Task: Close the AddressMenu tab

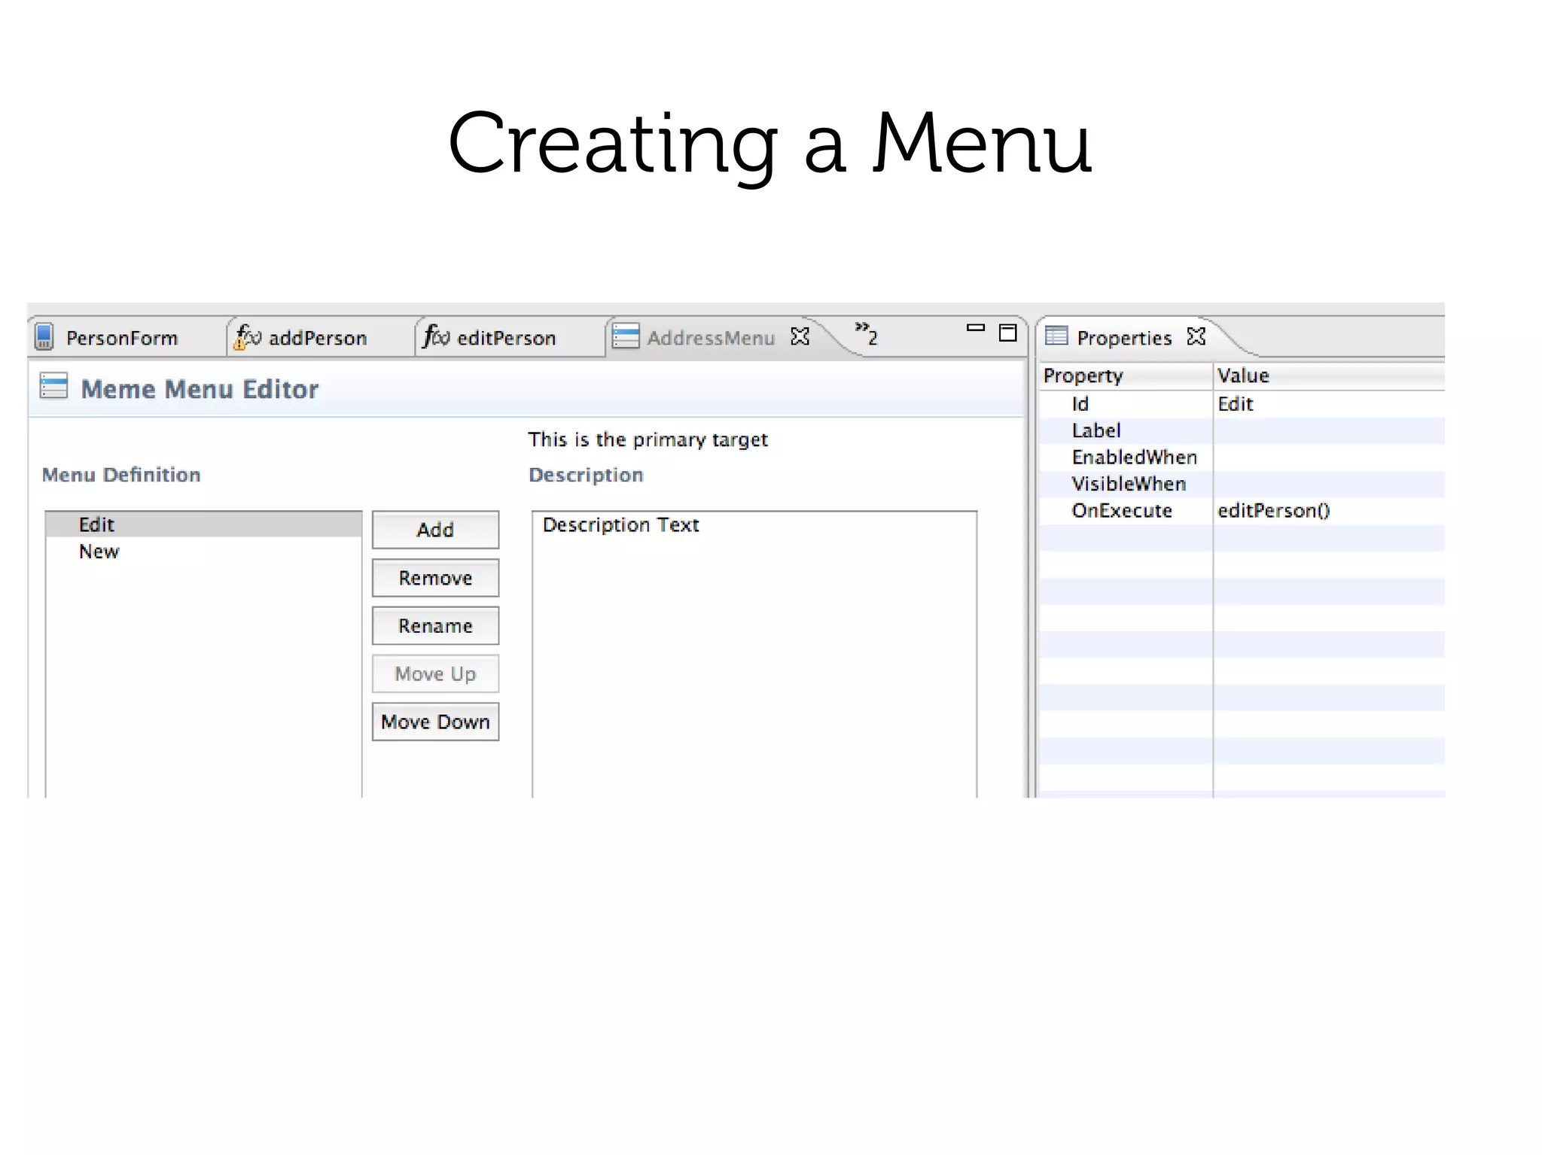Action: (800, 336)
